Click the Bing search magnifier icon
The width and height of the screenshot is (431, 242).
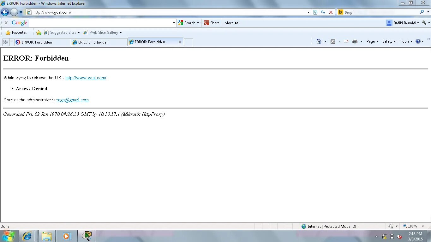(422, 12)
